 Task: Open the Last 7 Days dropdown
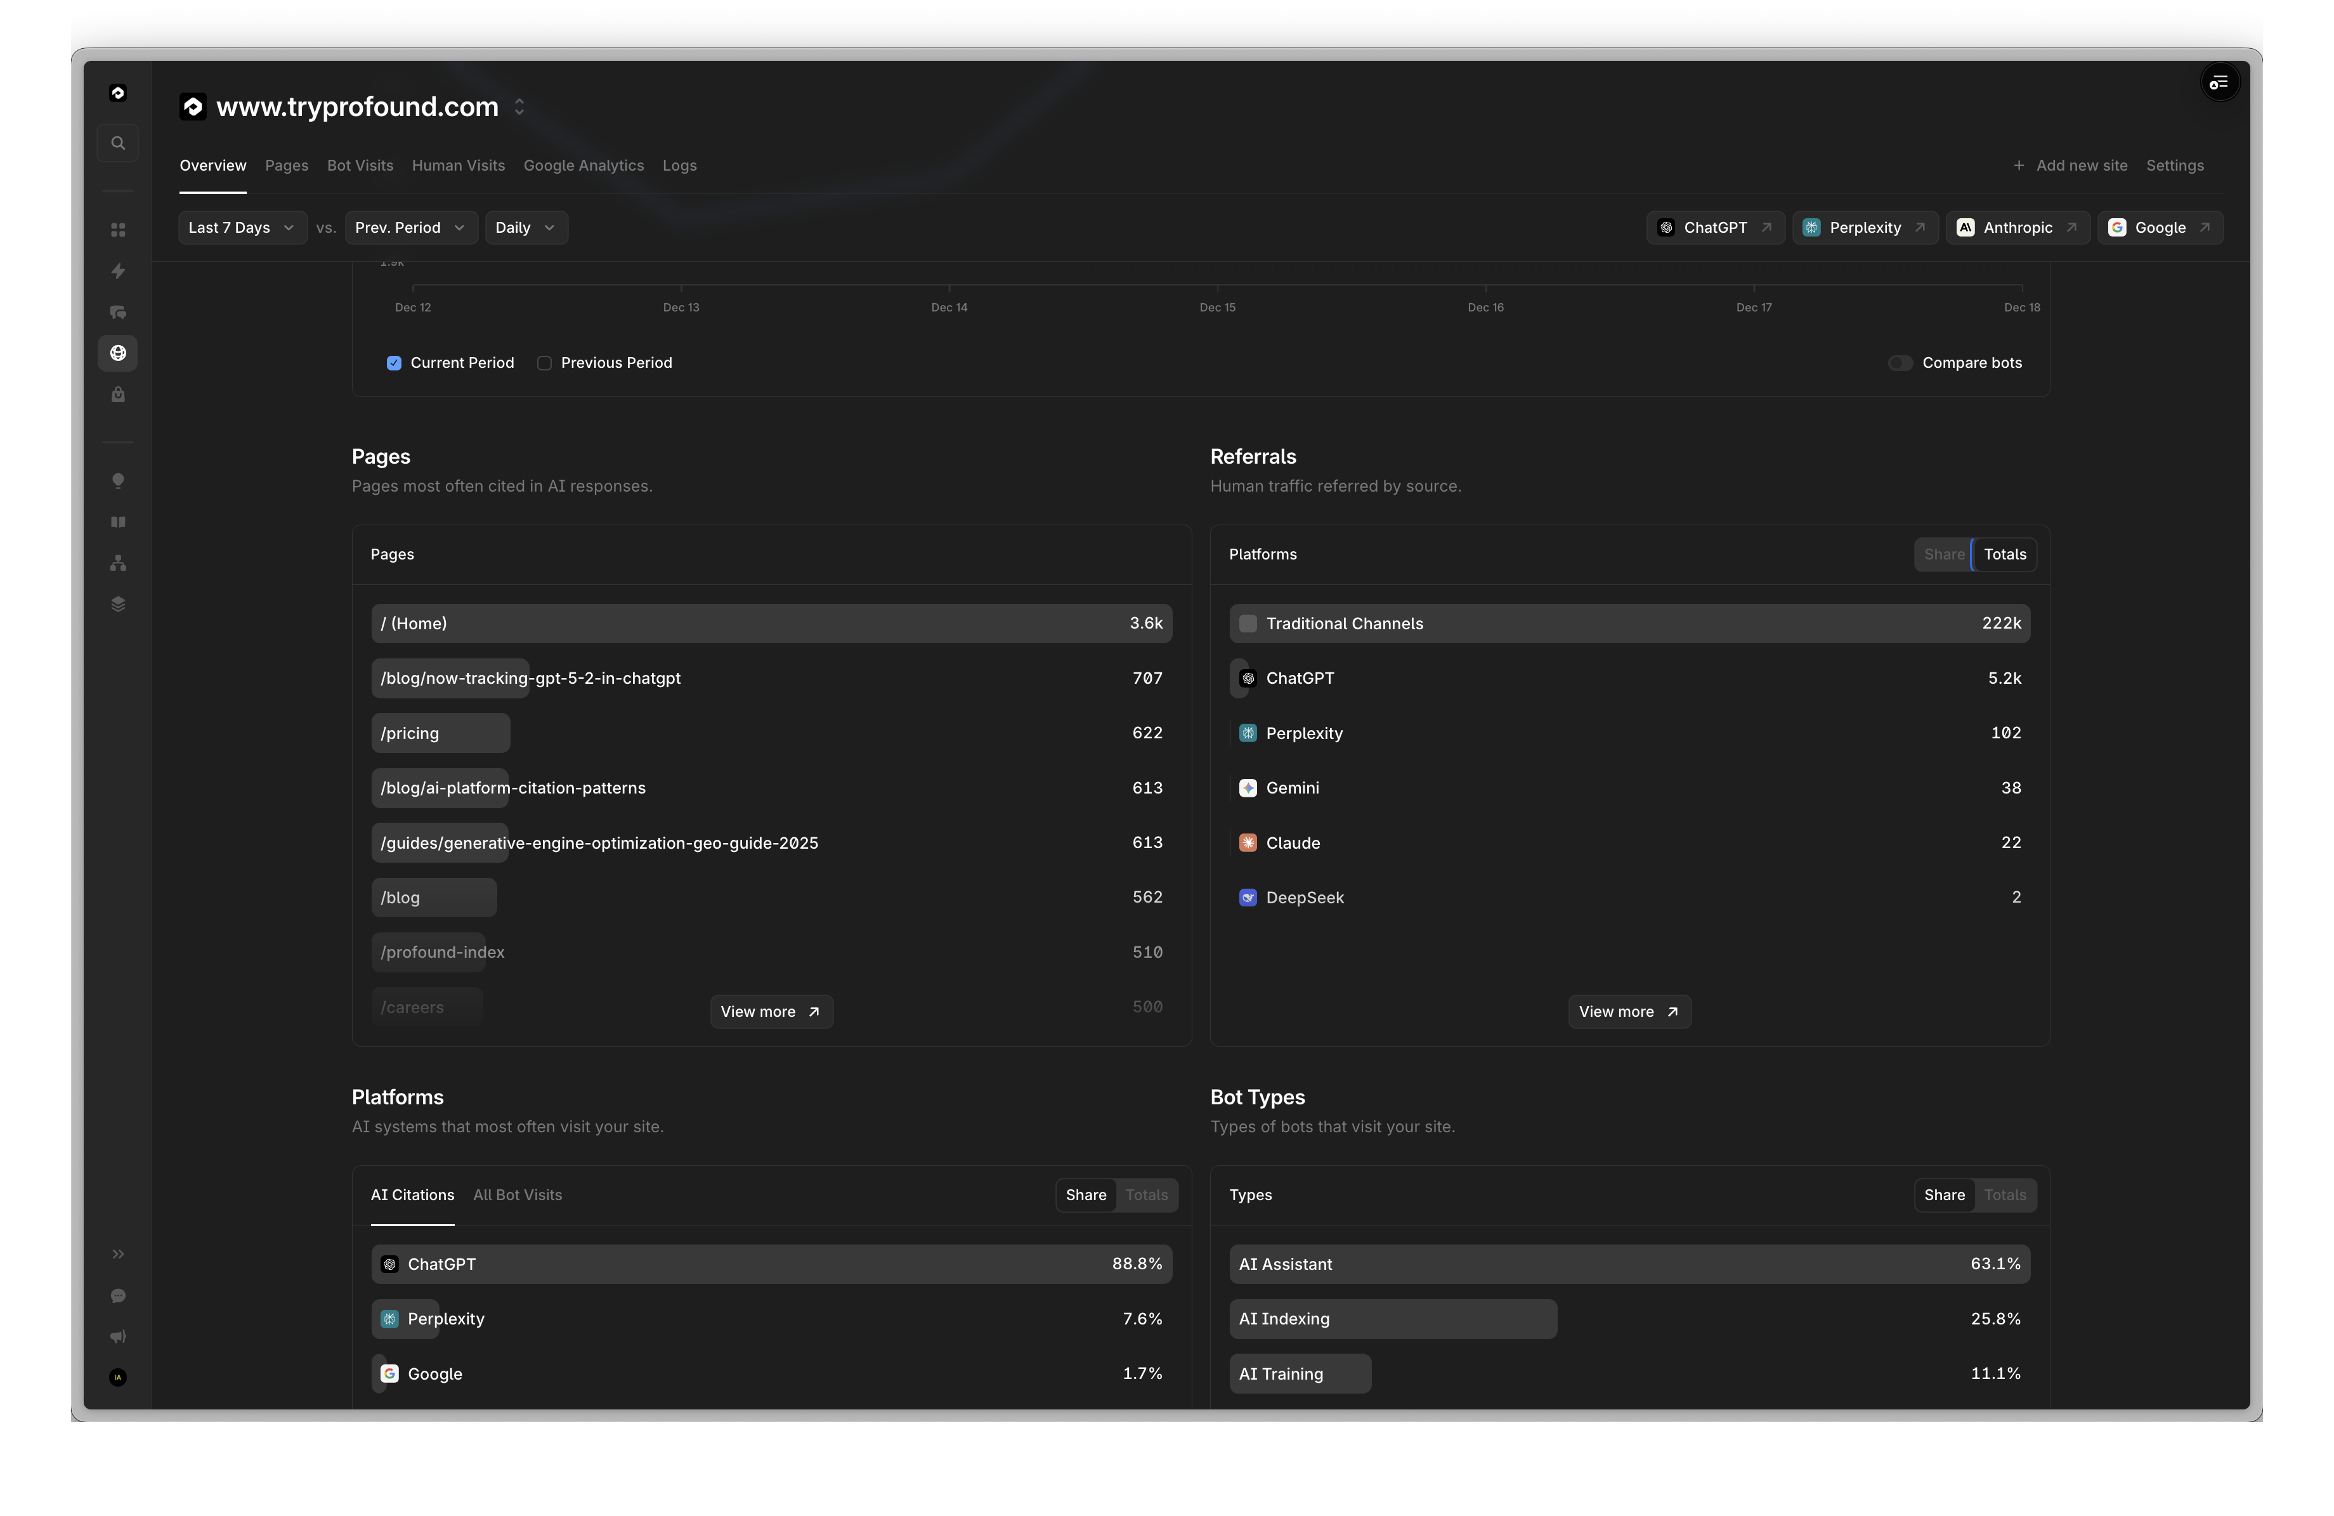click(241, 228)
